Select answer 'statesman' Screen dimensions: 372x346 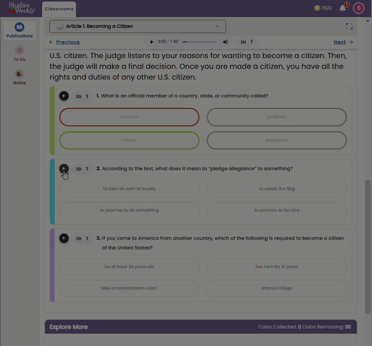tap(277, 140)
